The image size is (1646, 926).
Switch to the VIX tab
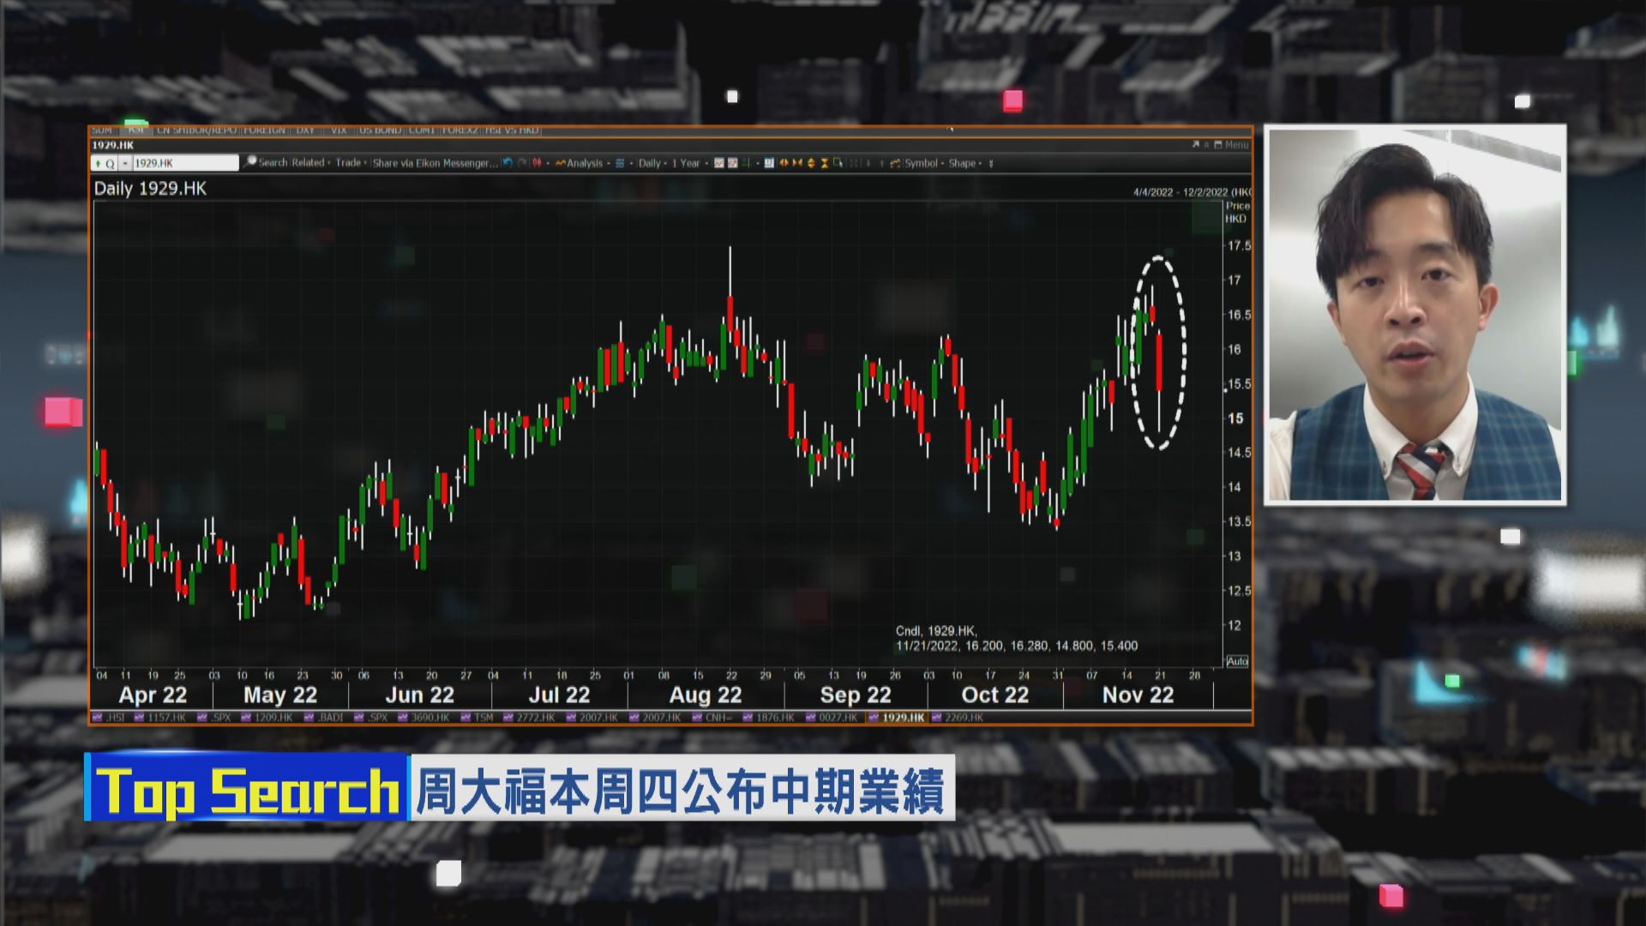(x=339, y=131)
